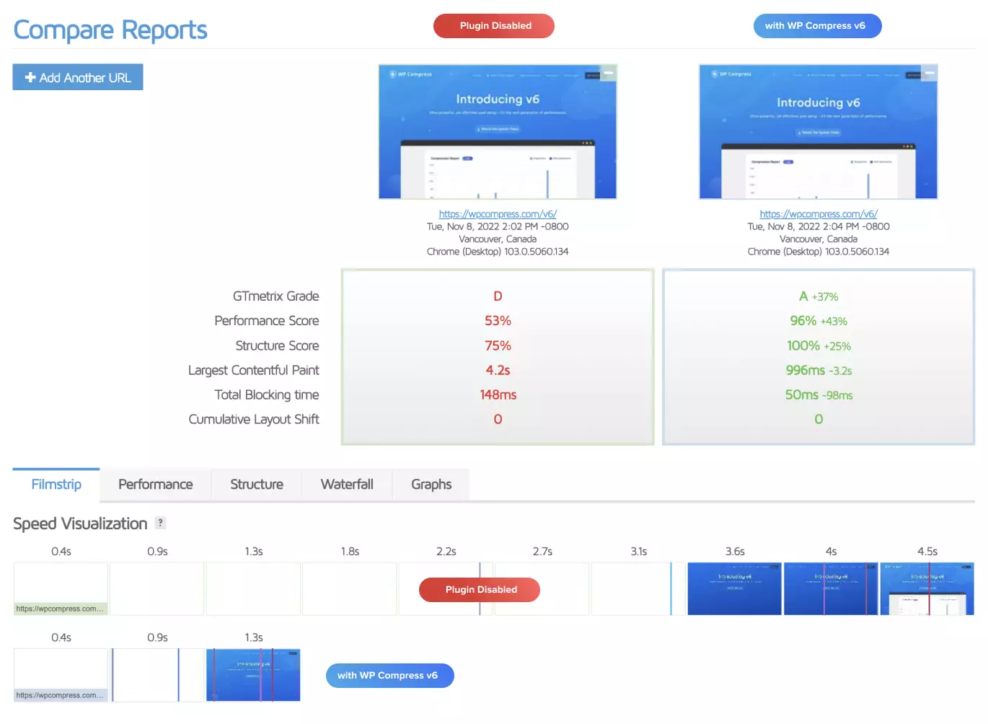Select the Plugin Disabled filmstrip frame at 4s

831,588
